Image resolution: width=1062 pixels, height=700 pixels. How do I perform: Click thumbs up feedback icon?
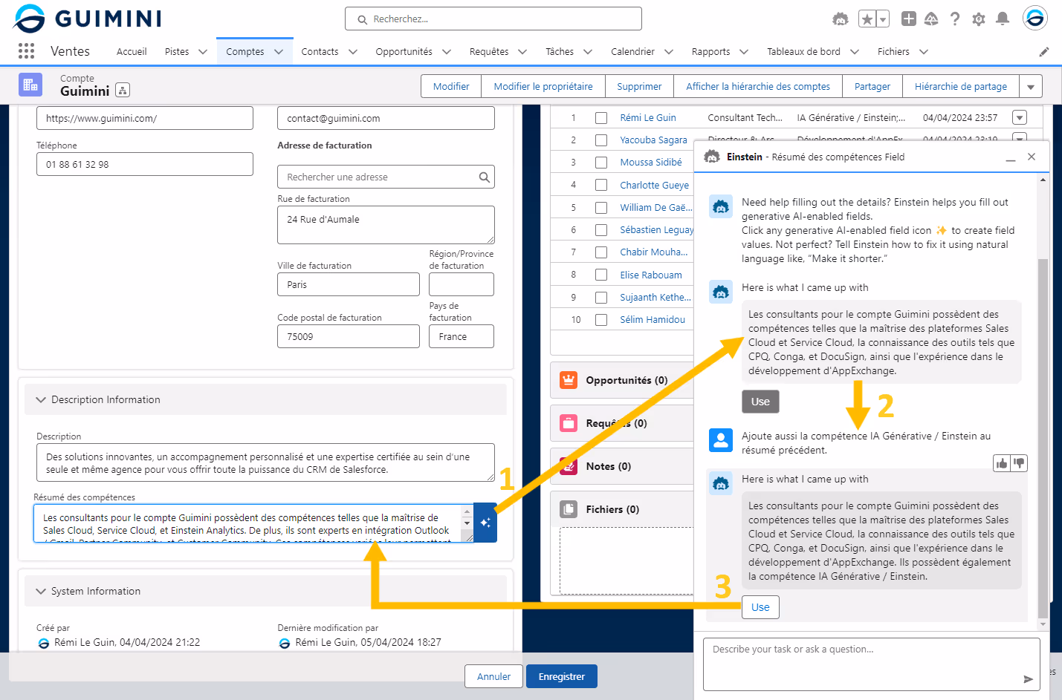(x=1002, y=463)
